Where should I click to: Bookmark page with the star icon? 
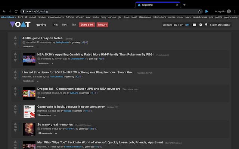pyautogui.click(x=199, y=12)
